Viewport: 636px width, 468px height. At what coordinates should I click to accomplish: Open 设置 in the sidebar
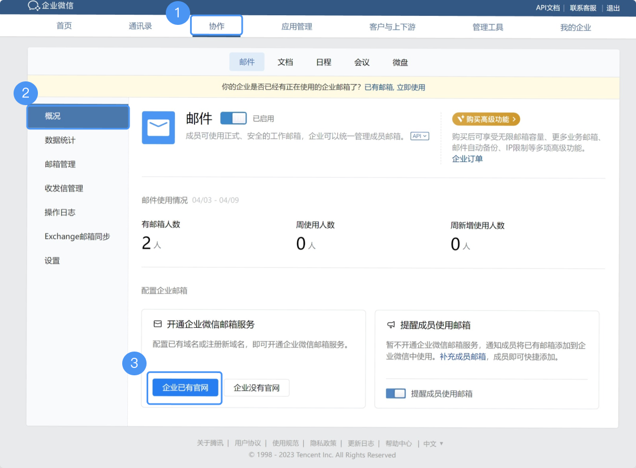(x=52, y=261)
